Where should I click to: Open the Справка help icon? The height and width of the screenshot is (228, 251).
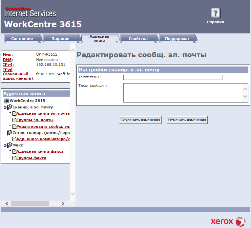point(215,13)
